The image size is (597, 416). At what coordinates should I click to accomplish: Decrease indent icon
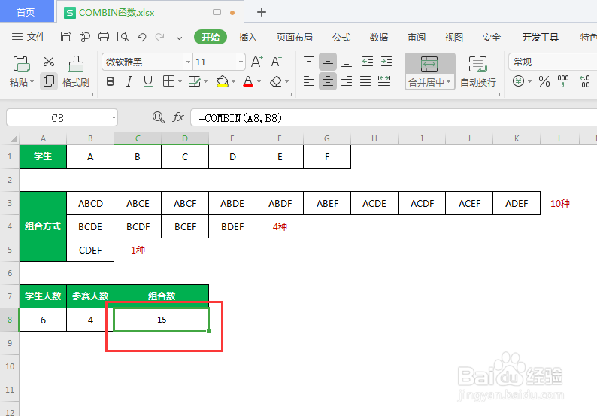click(368, 62)
